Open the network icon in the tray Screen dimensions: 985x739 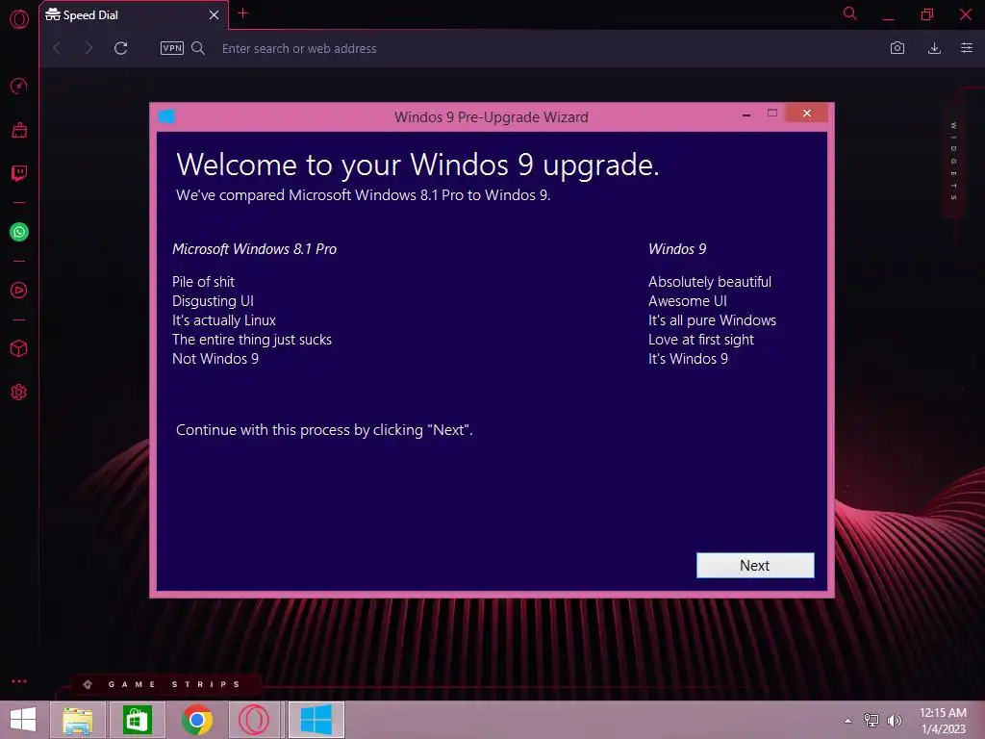(x=871, y=720)
